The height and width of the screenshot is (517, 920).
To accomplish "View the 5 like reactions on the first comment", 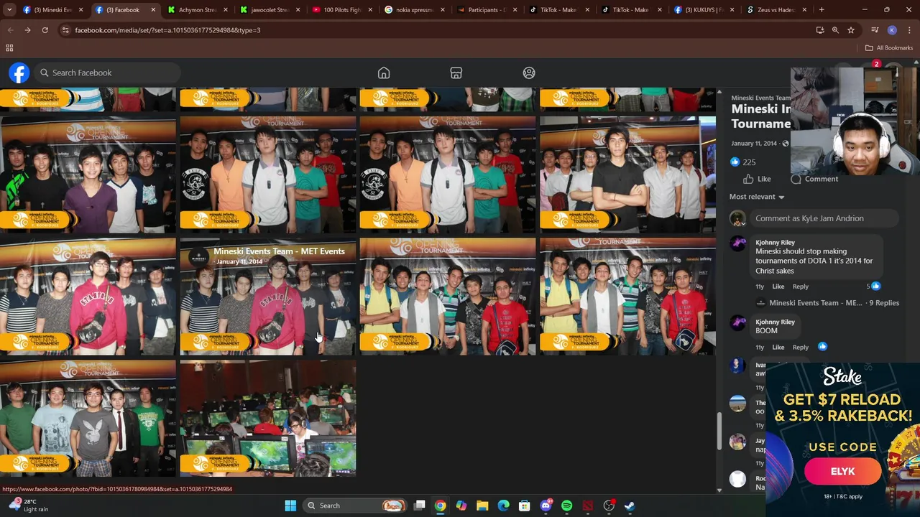I will (873, 287).
